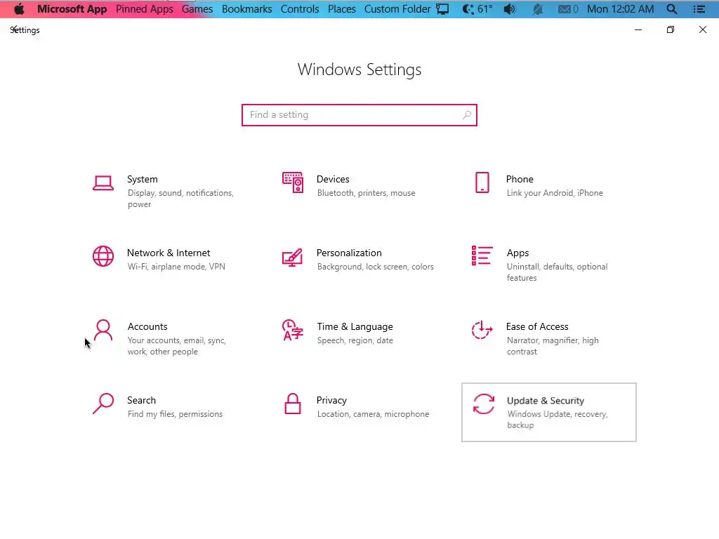The image size is (719, 539).
Task: Click 'Location, camera, microphone' text
Action: click(x=373, y=414)
